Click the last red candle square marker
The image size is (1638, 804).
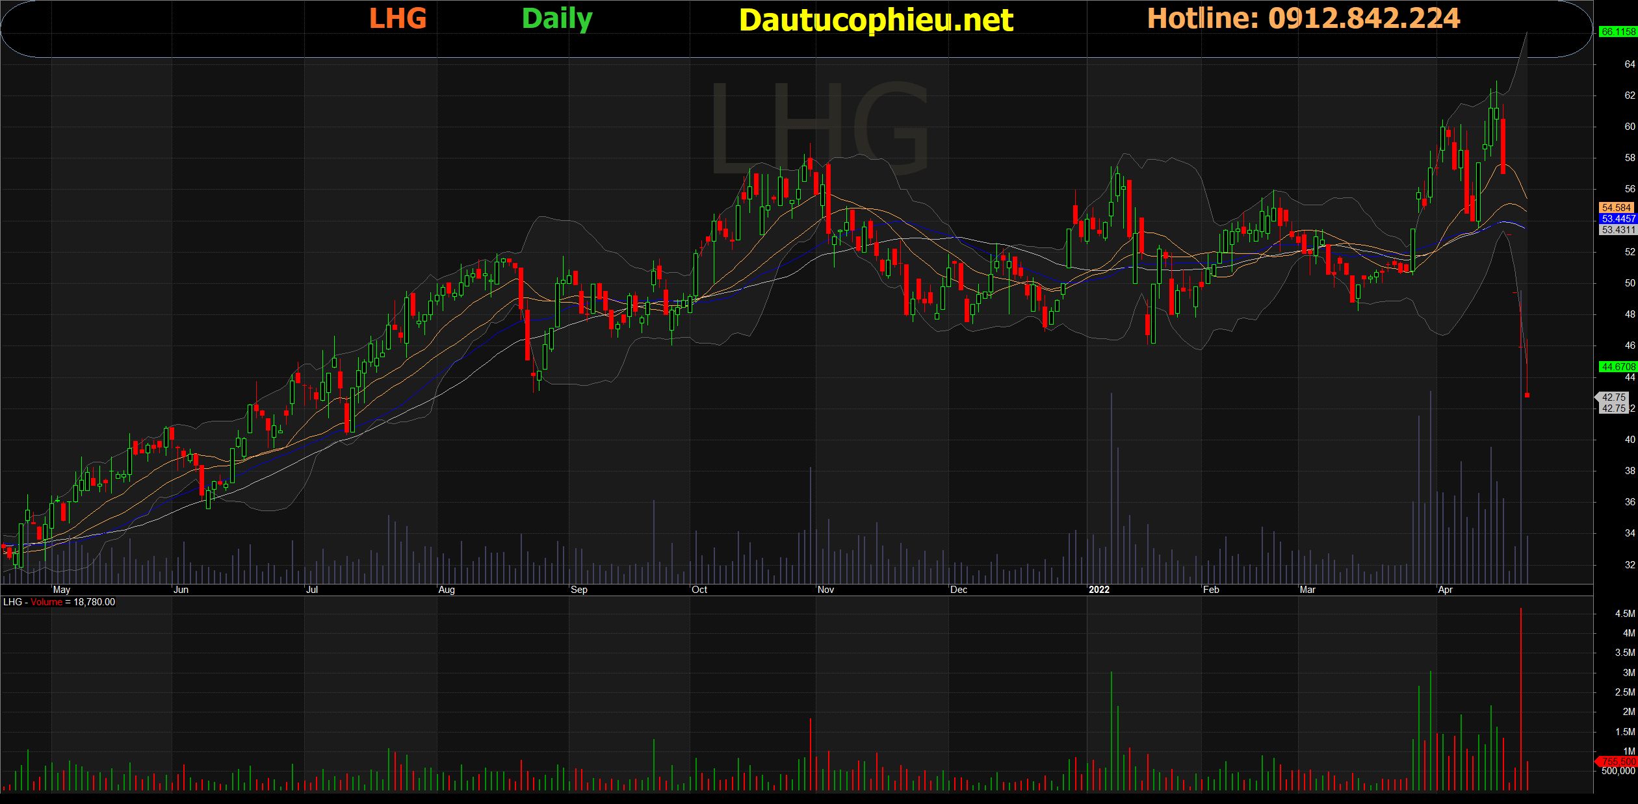click(x=1527, y=395)
